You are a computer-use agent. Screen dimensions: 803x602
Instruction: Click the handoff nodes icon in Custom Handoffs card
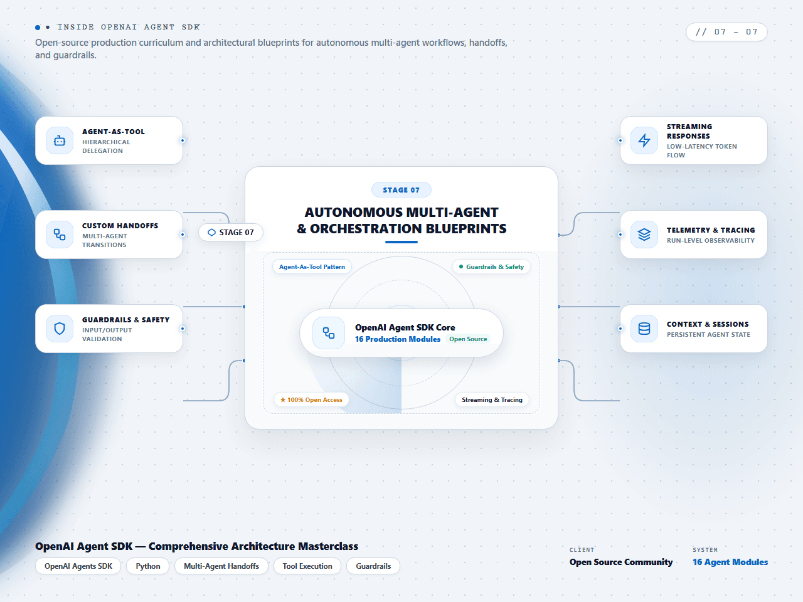coord(60,235)
